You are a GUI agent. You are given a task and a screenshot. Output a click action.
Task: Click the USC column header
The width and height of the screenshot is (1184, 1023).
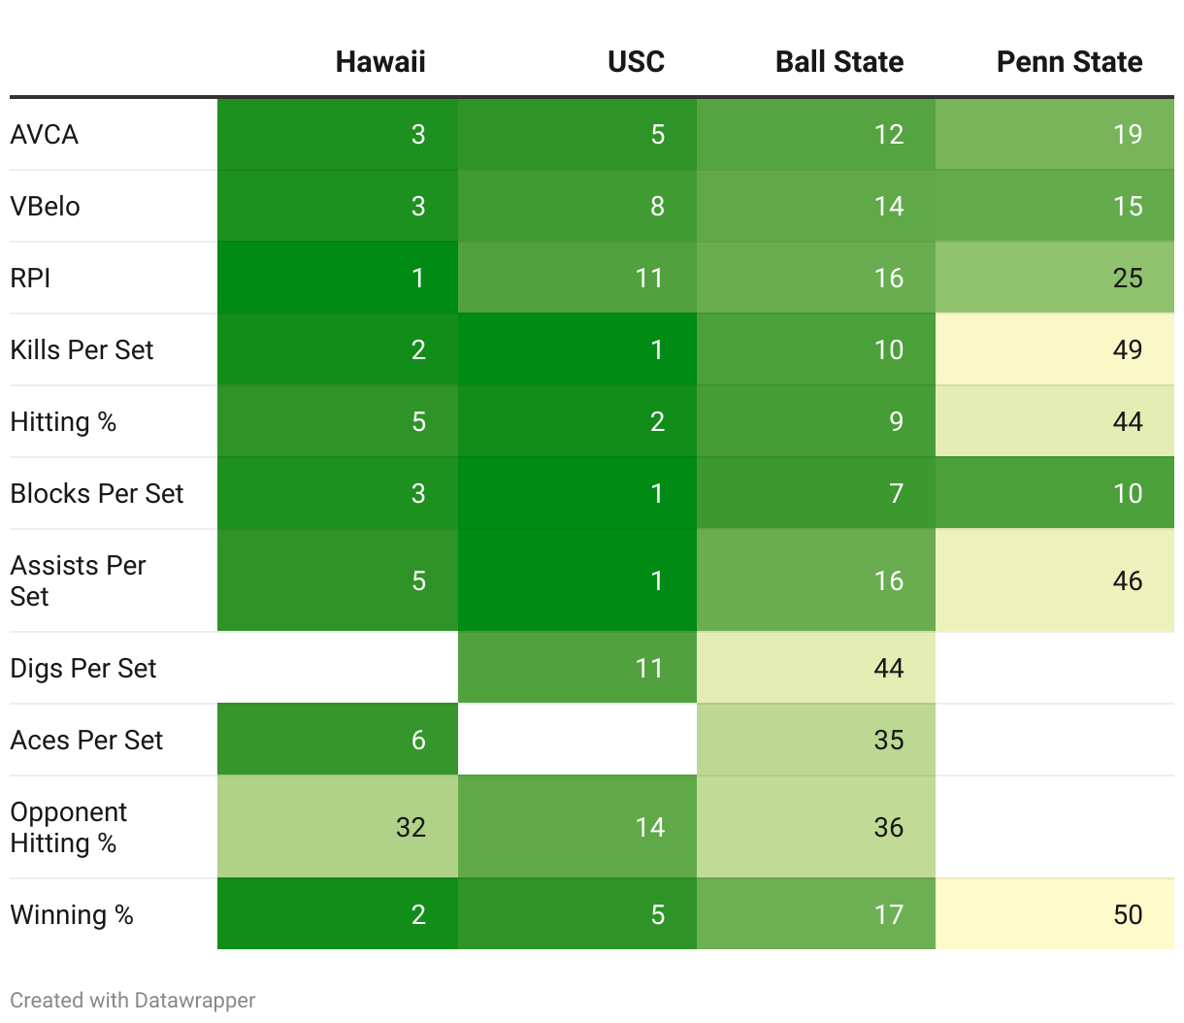636,62
